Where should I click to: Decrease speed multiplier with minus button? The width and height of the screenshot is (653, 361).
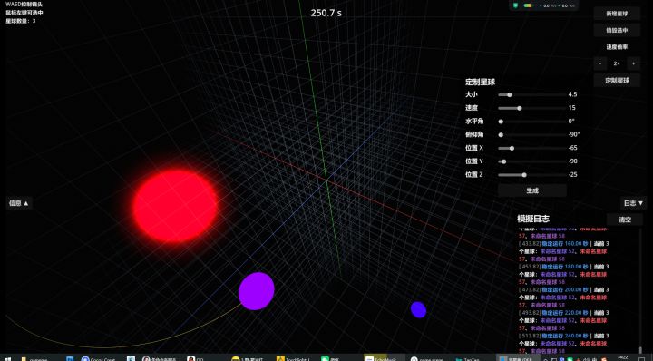click(x=600, y=63)
